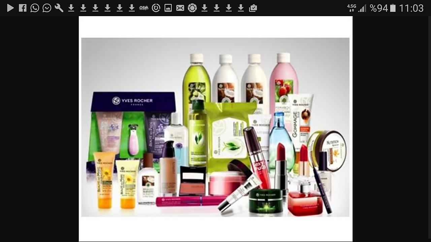Tap the signal strength bars icon
The image size is (431, 242).
point(362,8)
